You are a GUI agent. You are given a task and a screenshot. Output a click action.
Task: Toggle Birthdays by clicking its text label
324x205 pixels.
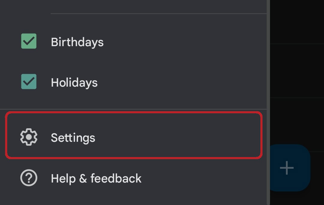[x=77, y=42]
